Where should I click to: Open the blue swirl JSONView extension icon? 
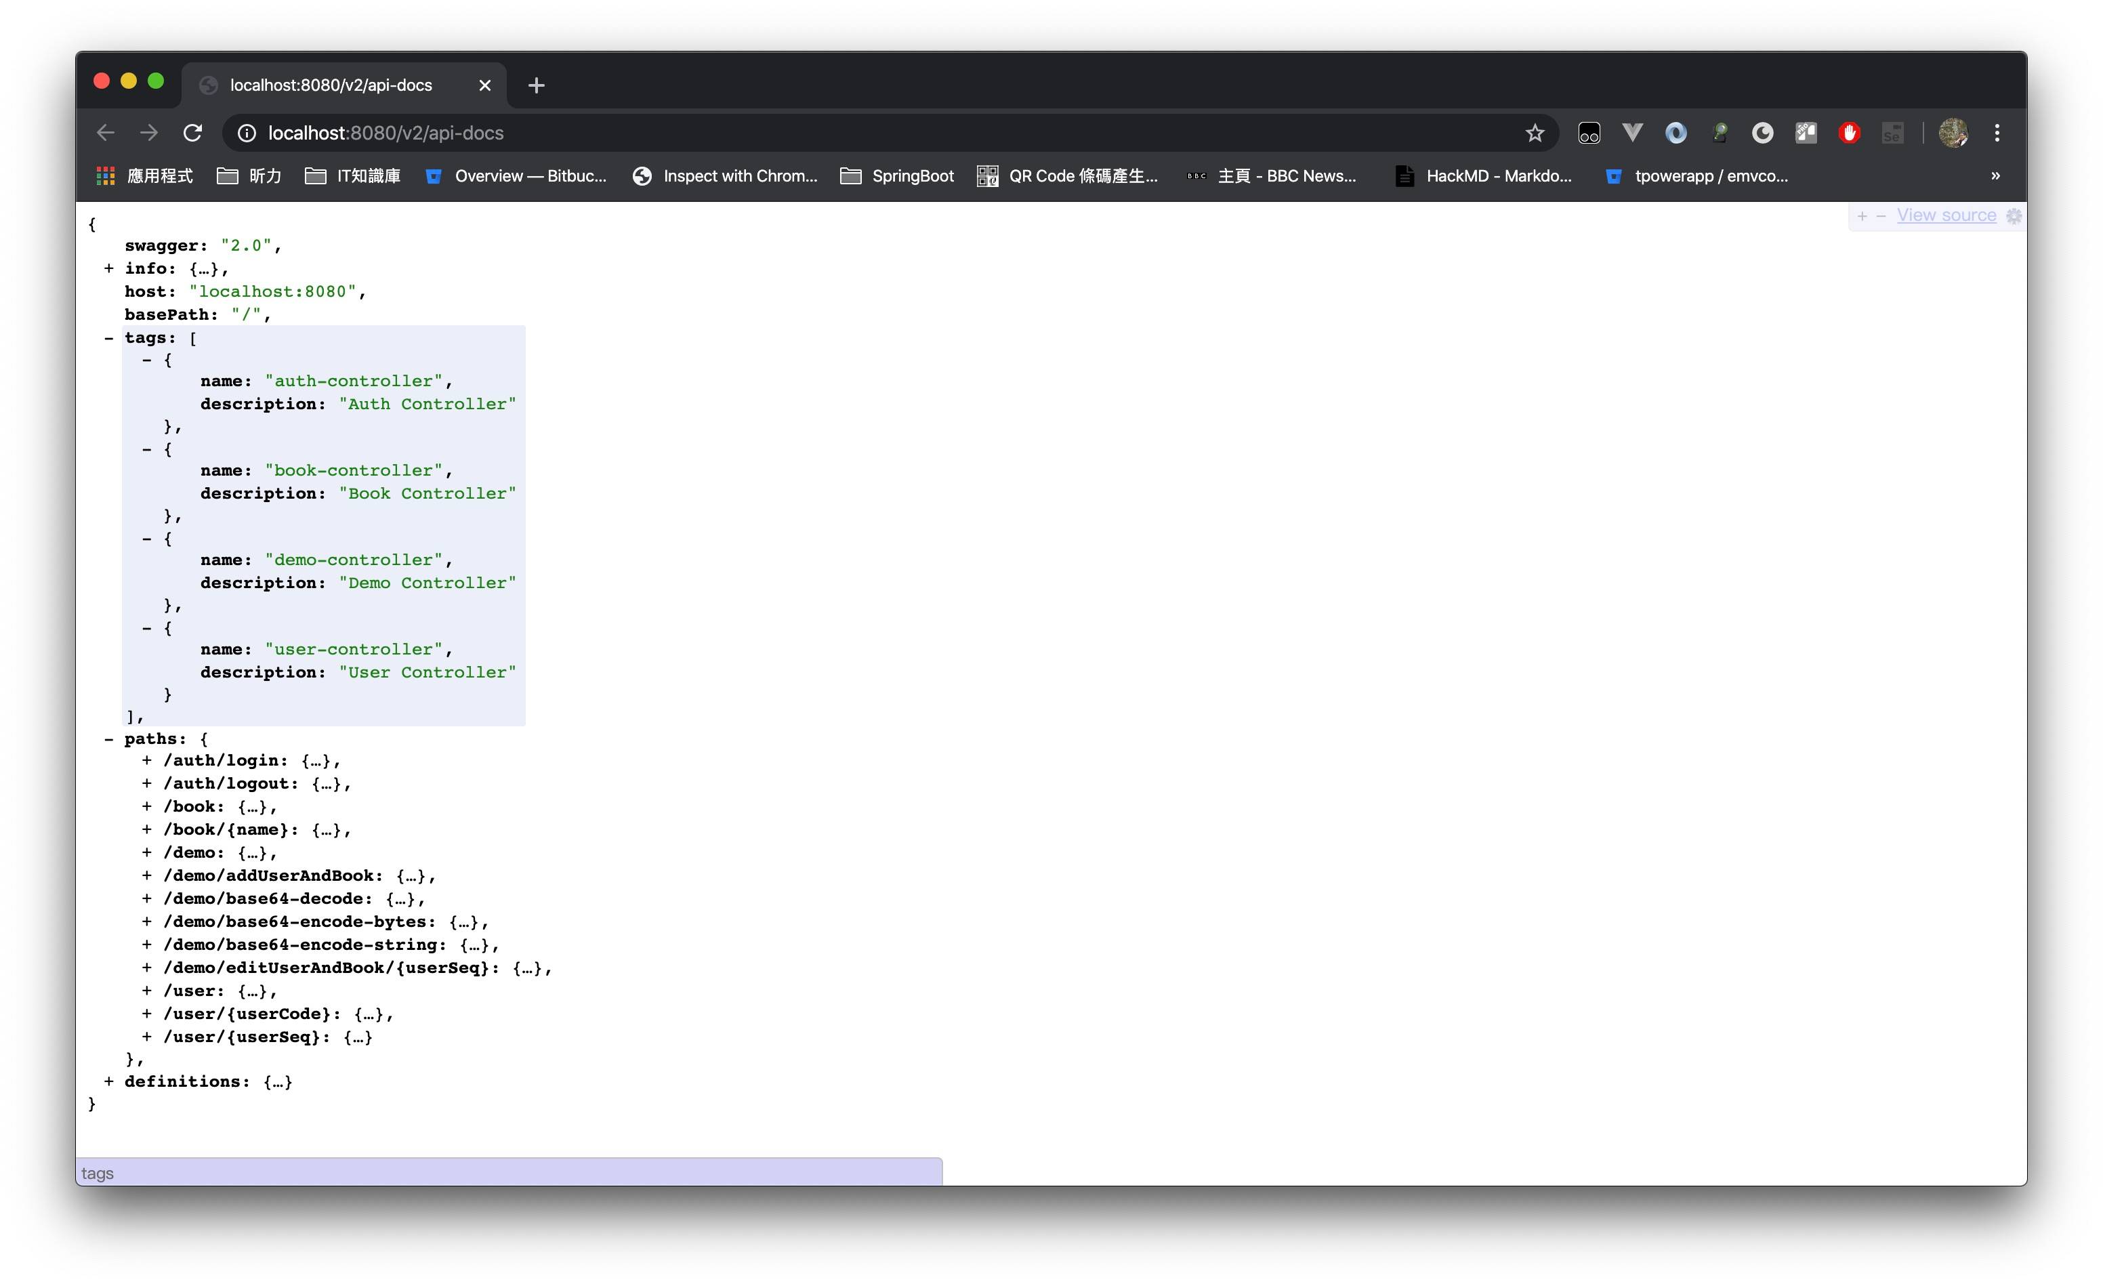point(1676,133)
